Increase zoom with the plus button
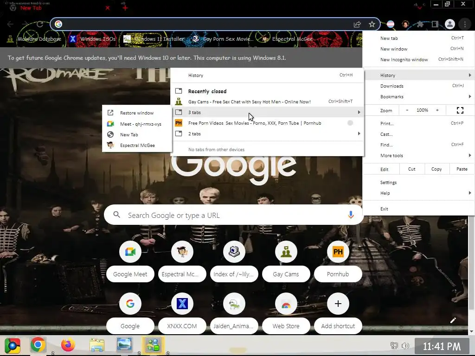 click(437, 110)
